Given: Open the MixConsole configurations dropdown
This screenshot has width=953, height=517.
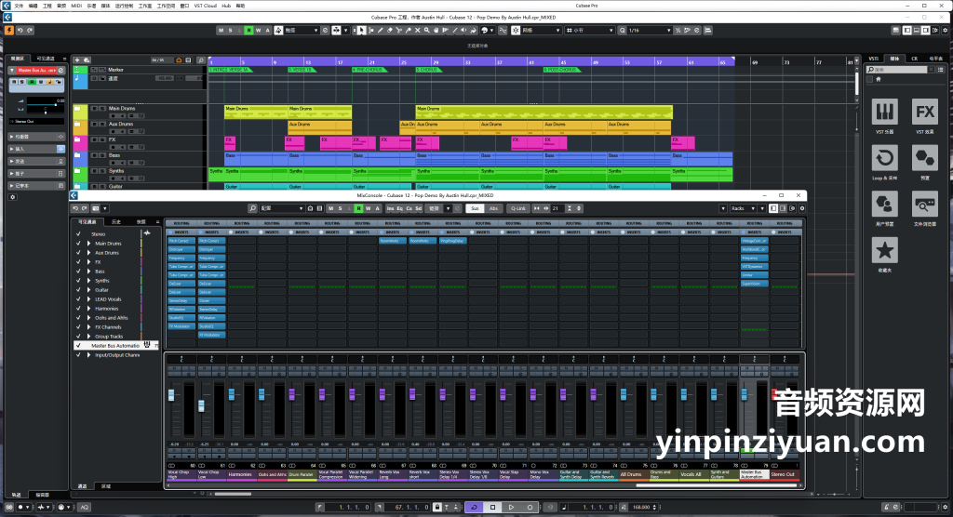Looking at the screenshot, I should pos(282,208).
